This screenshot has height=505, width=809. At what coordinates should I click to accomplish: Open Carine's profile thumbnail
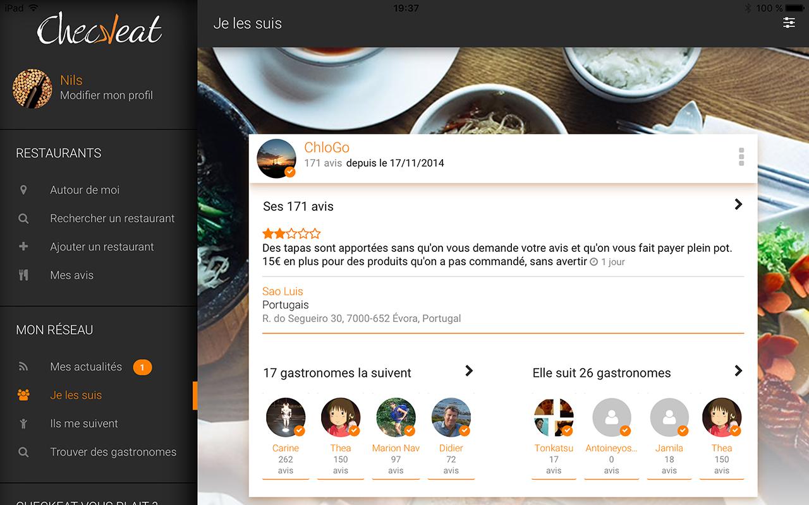[x=286, y=417]
